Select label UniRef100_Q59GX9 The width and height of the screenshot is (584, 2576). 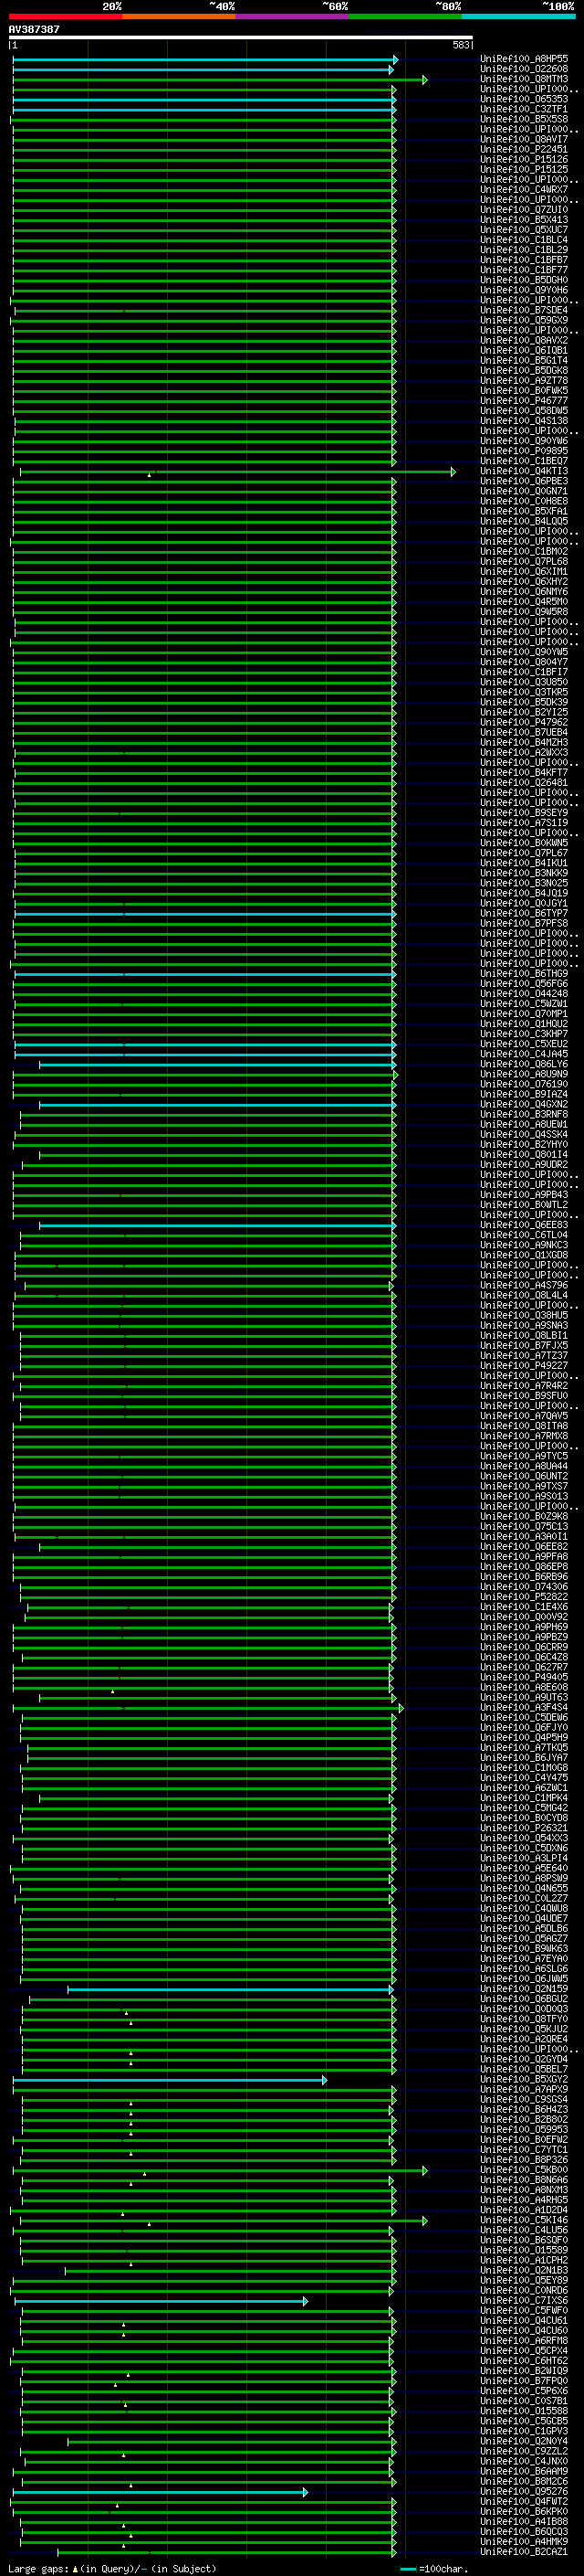click(x=524, y=320)
